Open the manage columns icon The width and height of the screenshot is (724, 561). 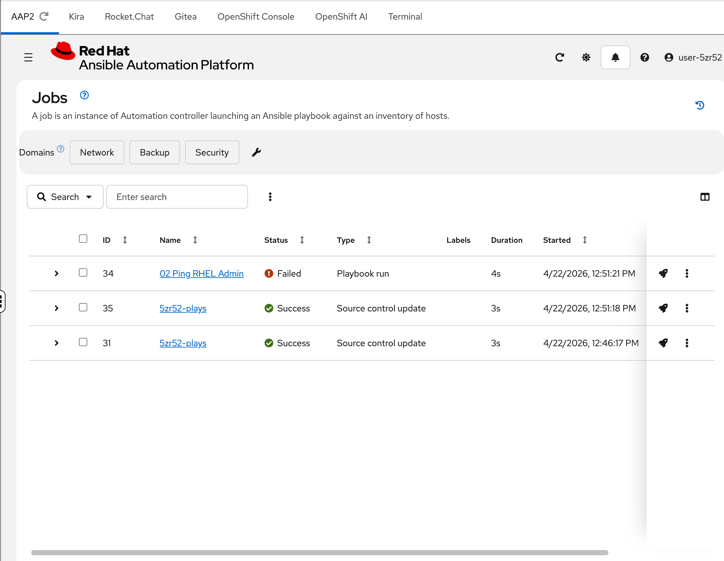[x=705, y=197]
